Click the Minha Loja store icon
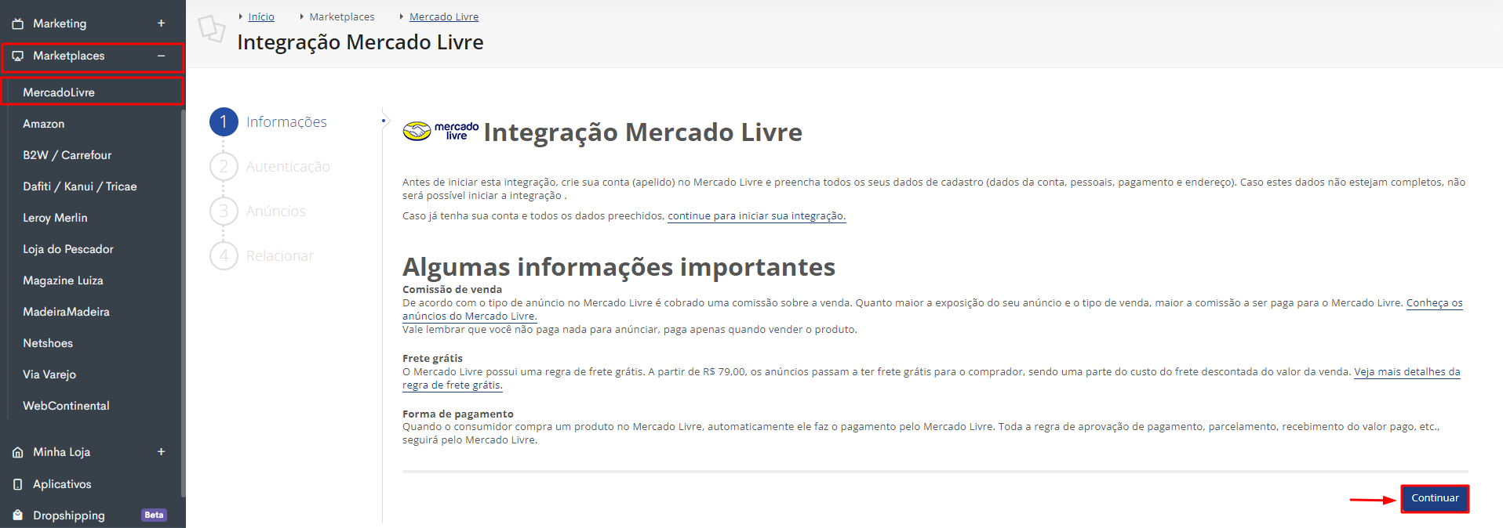 17,452
